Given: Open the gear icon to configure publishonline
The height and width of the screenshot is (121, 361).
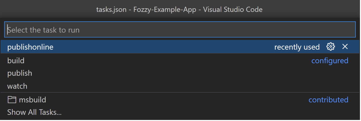Looking at the screenshot, I should 330,47.
